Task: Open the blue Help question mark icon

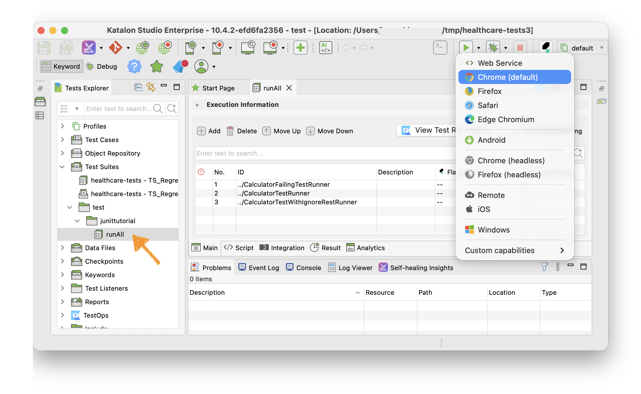Action: point(134,66)
